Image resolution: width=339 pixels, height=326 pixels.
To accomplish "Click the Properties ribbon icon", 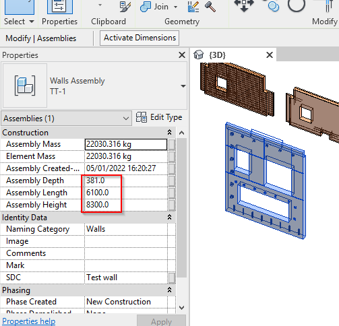I will click(59, 7).
